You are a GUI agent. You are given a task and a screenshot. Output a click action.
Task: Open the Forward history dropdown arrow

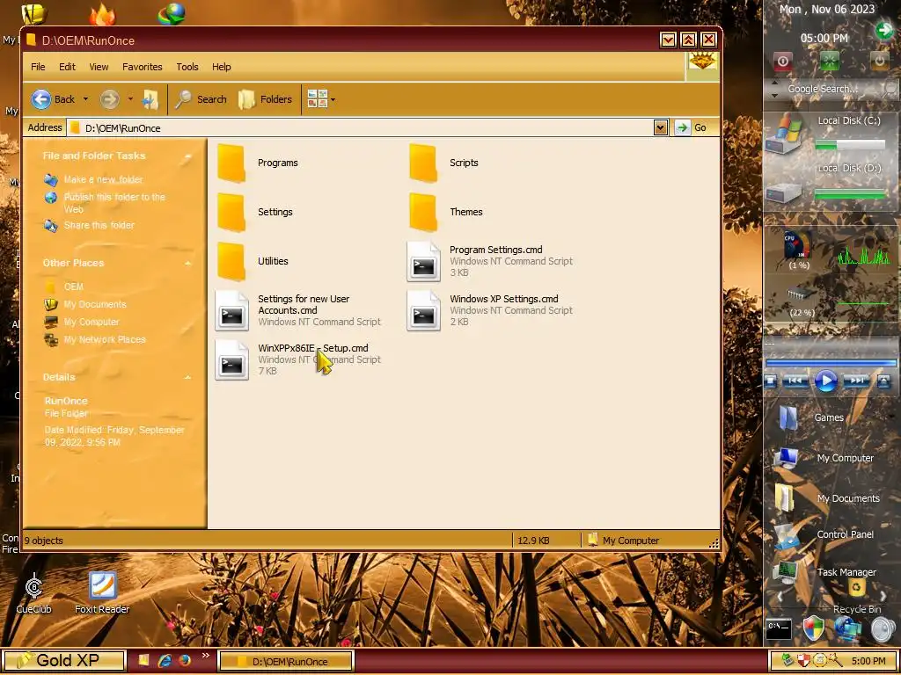(130, 99)
